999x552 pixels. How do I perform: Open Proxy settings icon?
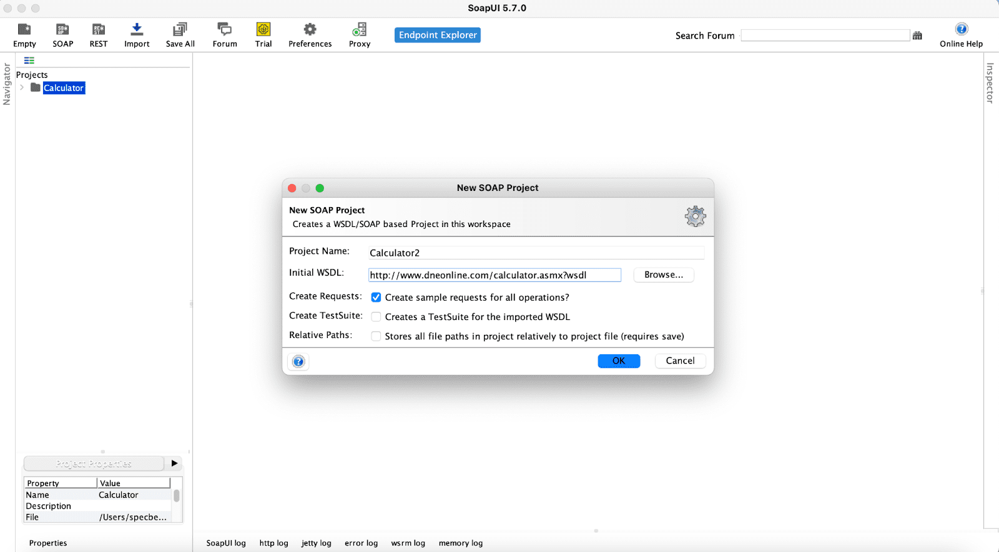point(360,35)
